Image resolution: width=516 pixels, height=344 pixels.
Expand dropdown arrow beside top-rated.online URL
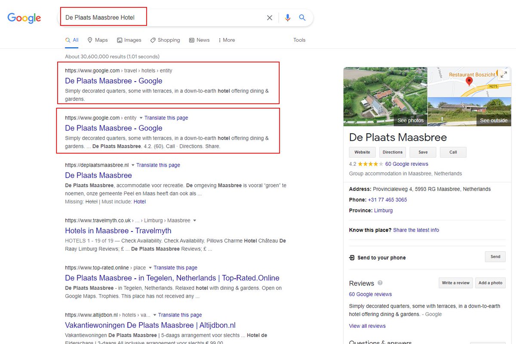150,268
